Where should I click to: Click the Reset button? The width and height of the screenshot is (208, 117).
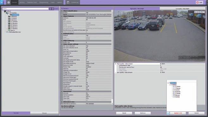[x=124, y=113]
